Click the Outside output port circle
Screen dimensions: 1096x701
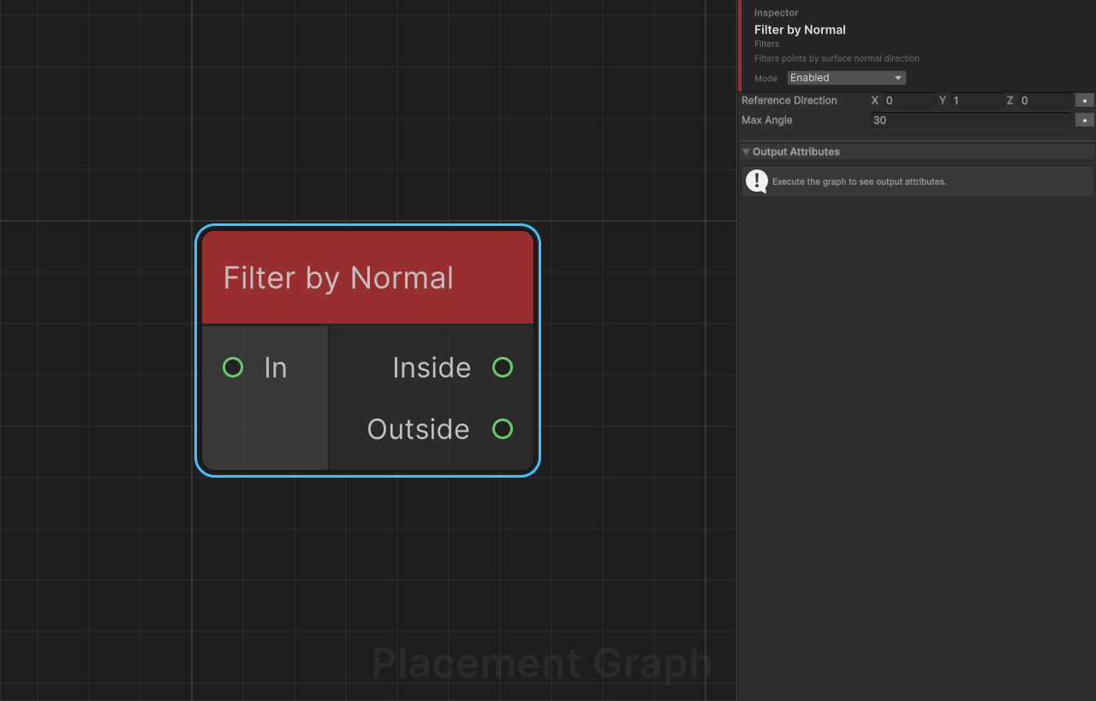point(503,429)
